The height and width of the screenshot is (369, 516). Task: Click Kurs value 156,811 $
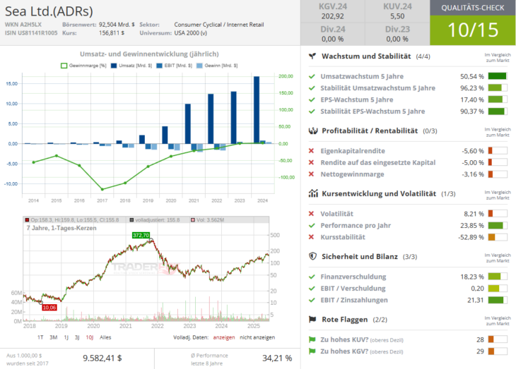coord(112,33)
